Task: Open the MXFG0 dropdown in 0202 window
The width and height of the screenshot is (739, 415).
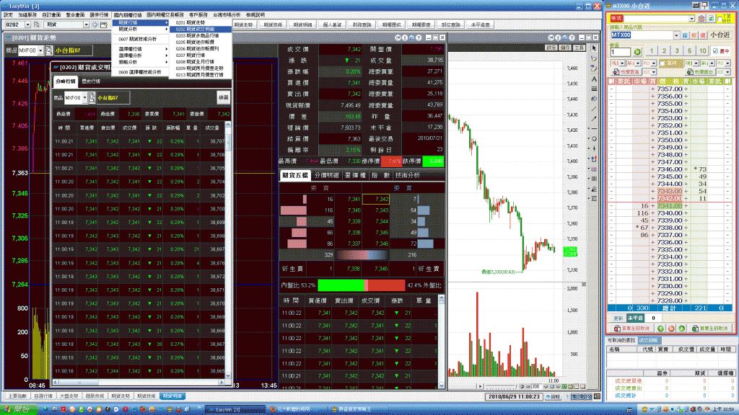Action: tap(84, 98)
